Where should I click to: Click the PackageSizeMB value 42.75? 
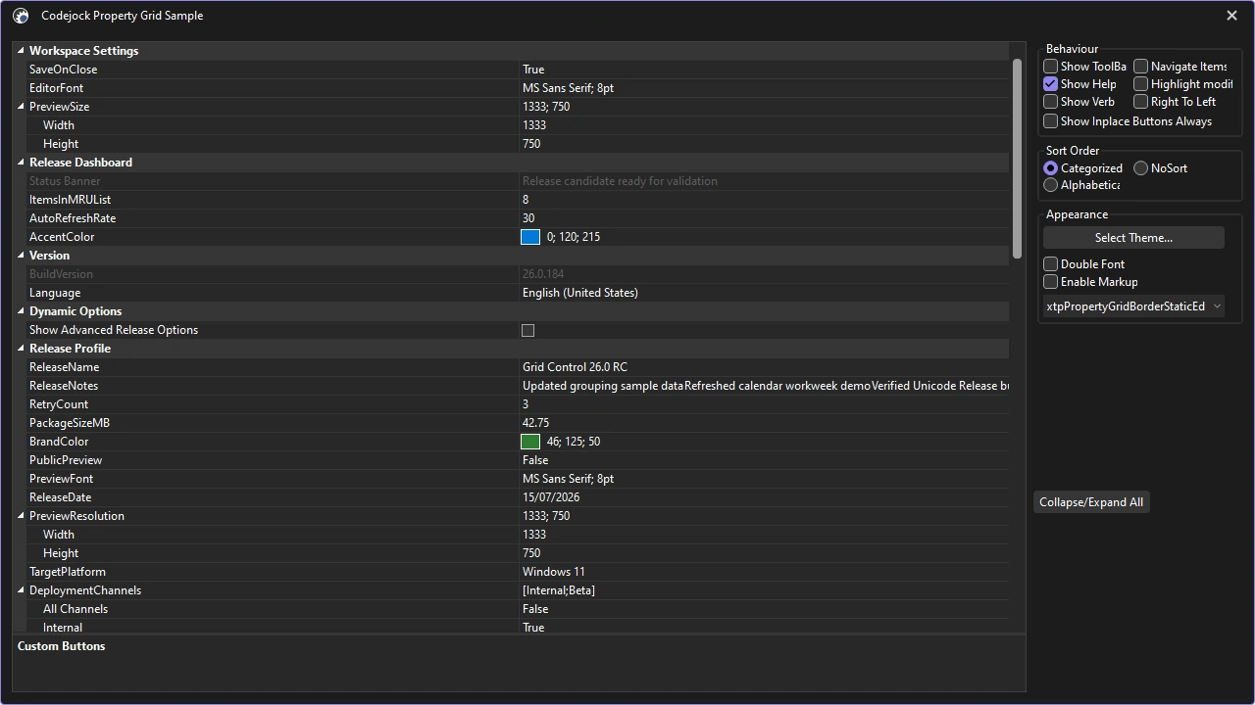point(535,423)
